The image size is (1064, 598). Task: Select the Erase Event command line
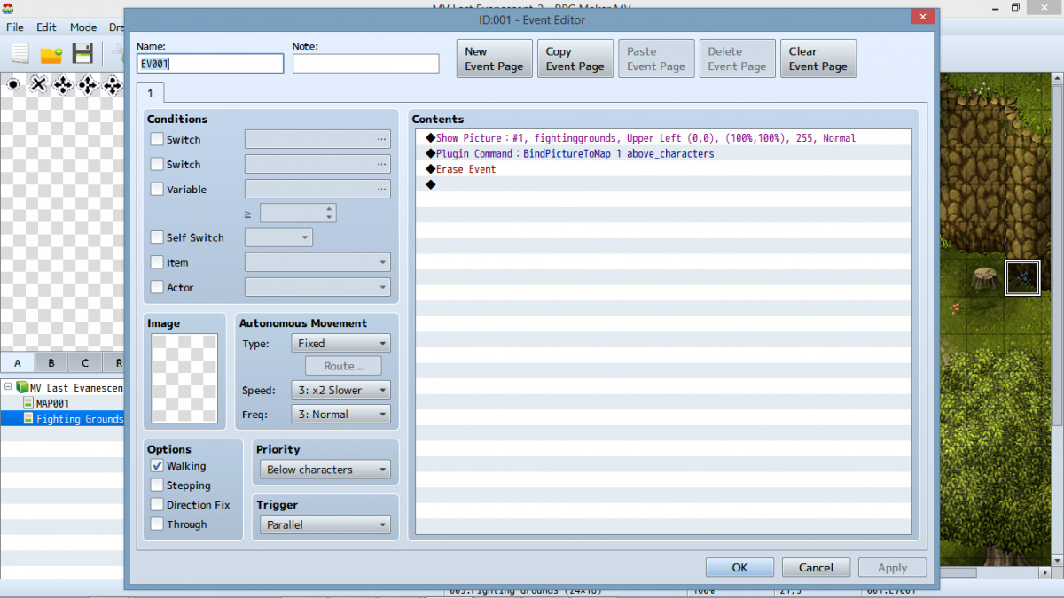pyautogui.click(x=663, y=169)
